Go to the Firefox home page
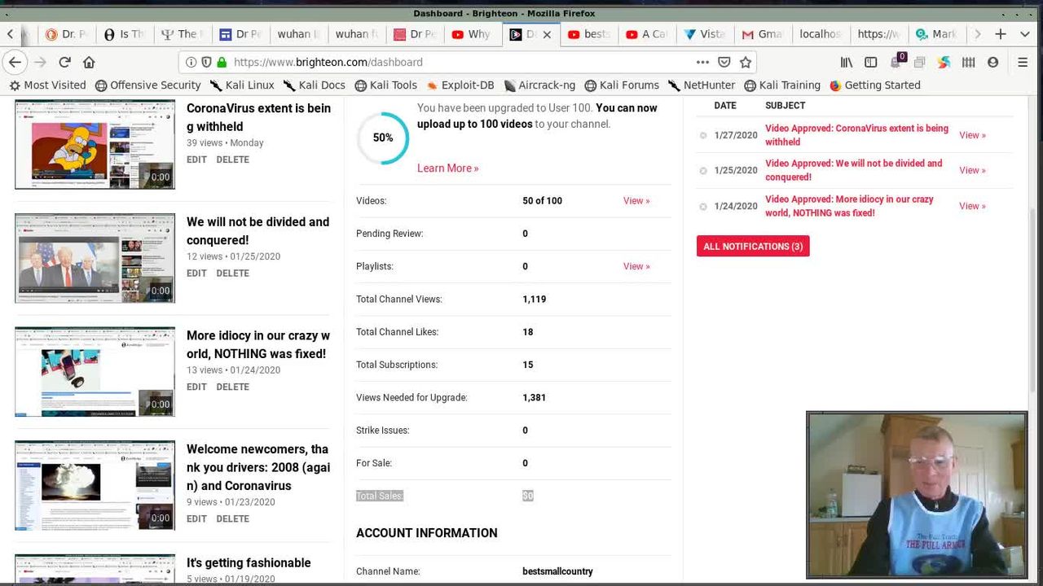The width and height of the screenshot is (1043, 586). point(89,62)
